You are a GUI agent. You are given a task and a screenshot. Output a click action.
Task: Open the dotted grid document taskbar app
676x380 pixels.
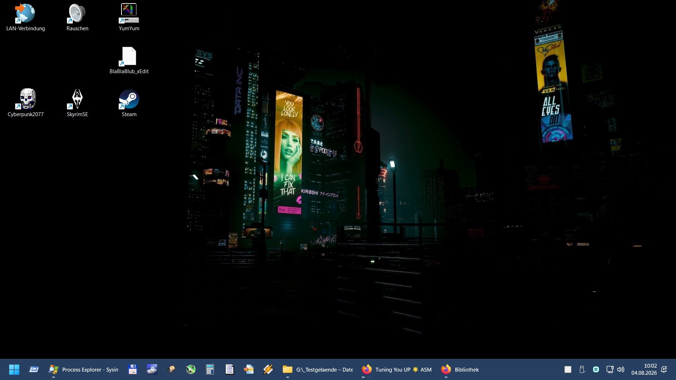[x=230, y=369]
